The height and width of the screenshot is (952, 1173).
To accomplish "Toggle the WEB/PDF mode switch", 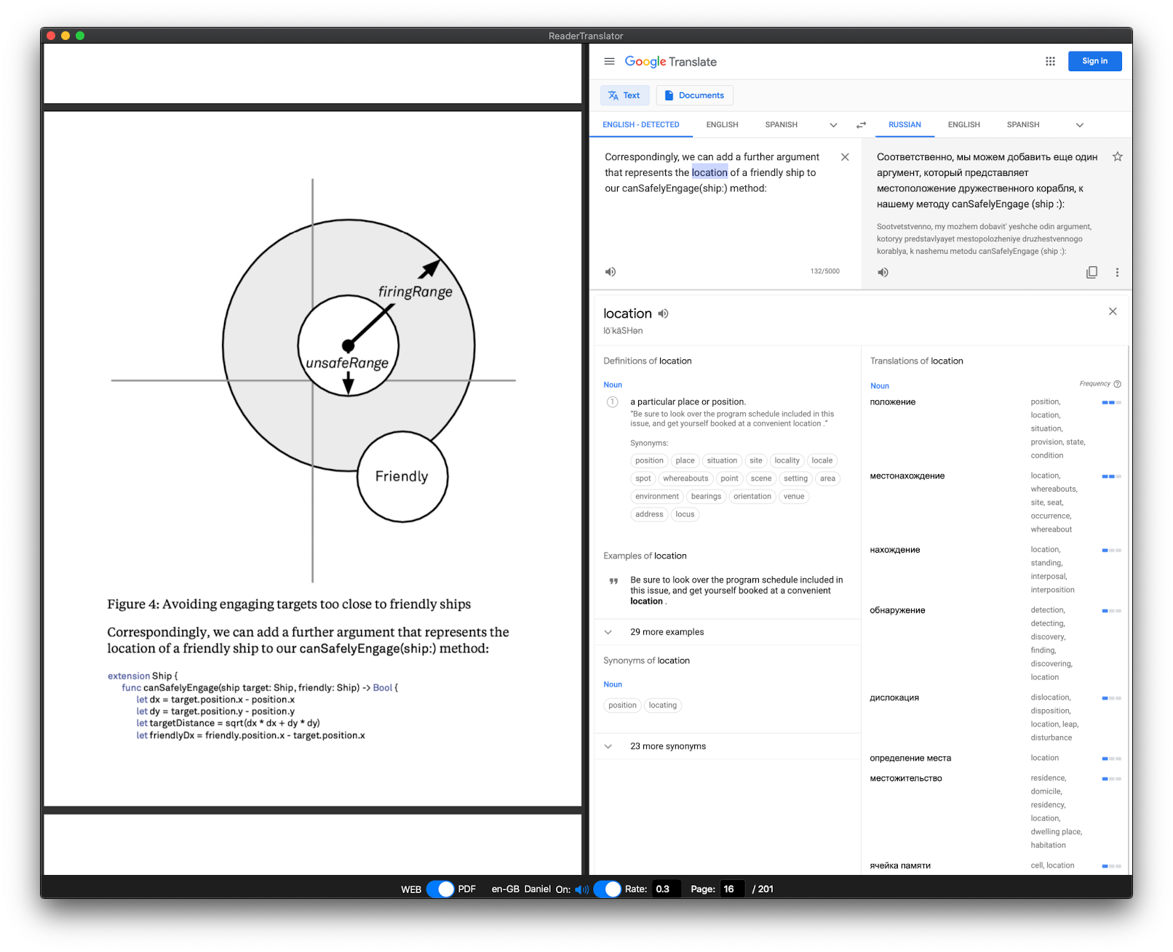I will tap(440, 889).
